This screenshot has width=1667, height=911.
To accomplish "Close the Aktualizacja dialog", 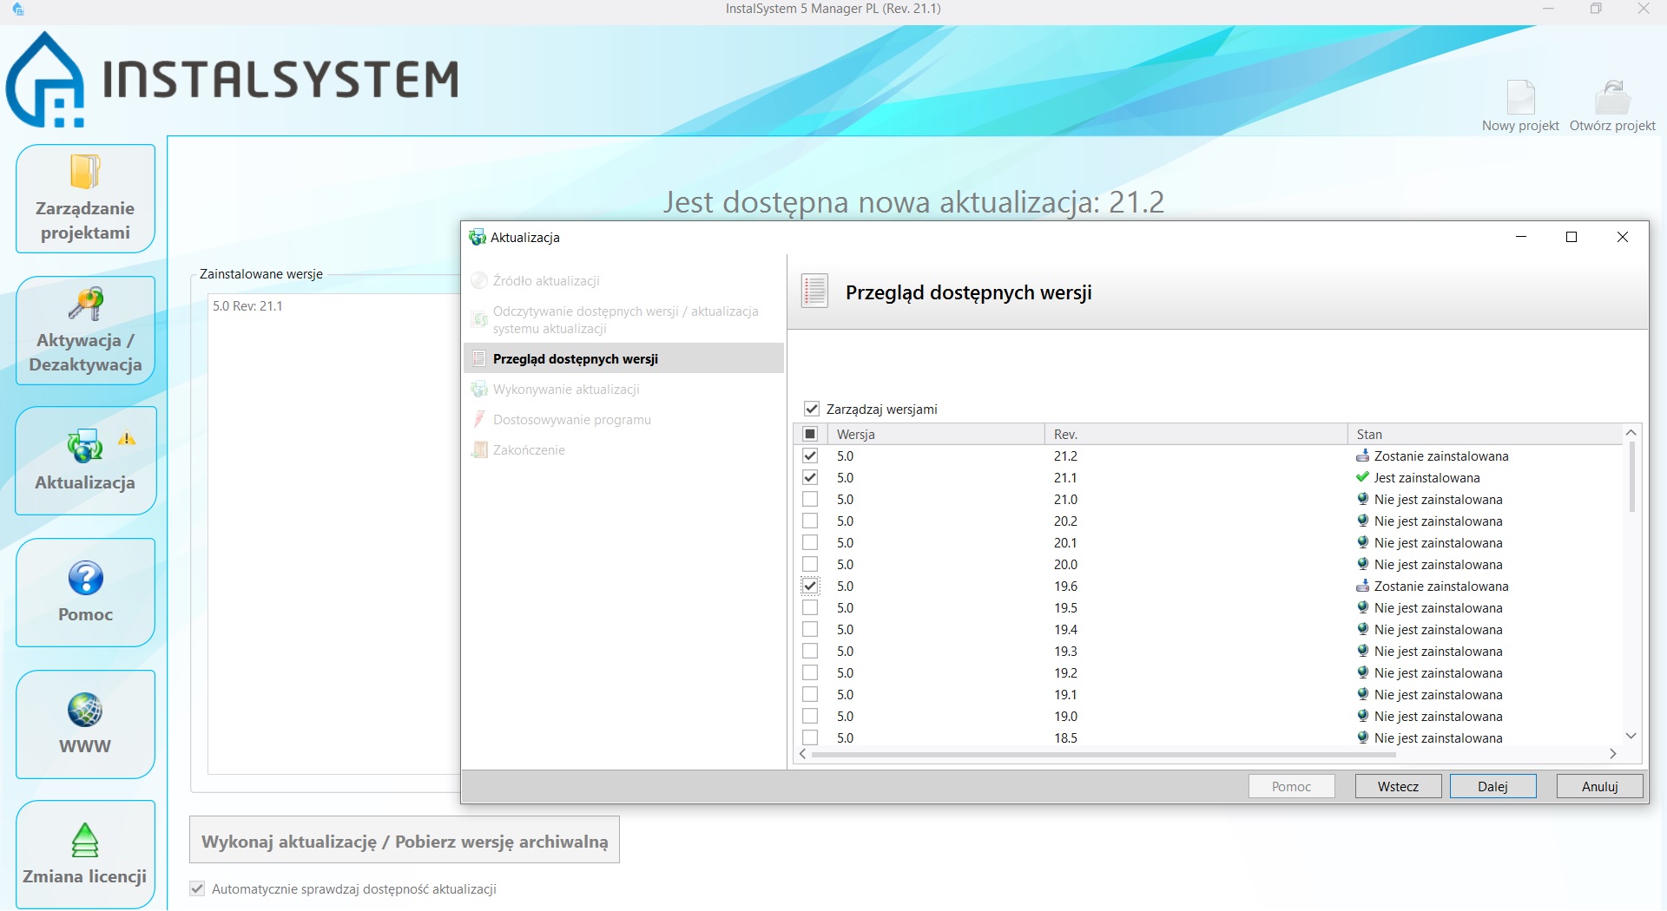I will (x=1622, y=237).
